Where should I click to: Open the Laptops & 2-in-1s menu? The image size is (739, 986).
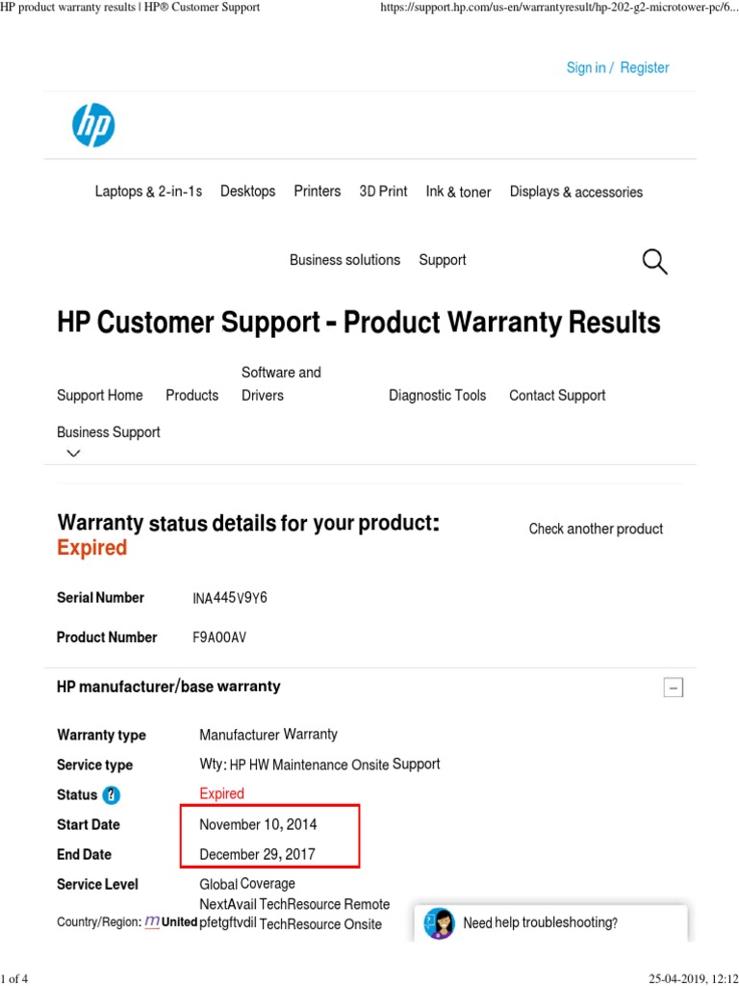tap(148, 192)
